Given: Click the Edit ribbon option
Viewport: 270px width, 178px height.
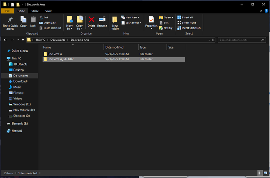Looking at the screenshot, I should (164, 23).
